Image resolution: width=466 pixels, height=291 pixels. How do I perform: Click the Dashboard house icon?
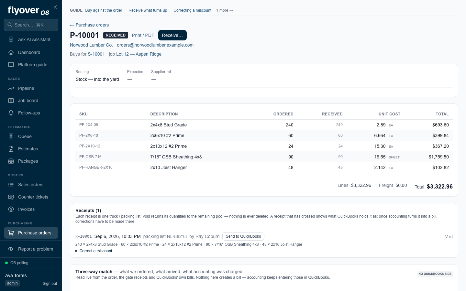click(x=11, y=52)
